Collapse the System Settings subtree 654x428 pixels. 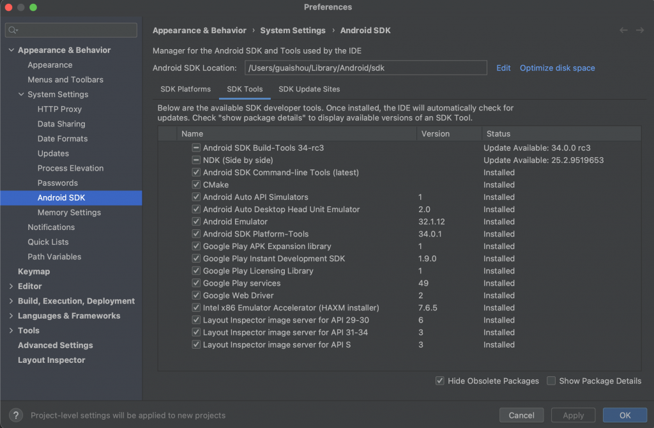(x=21, y=95)
